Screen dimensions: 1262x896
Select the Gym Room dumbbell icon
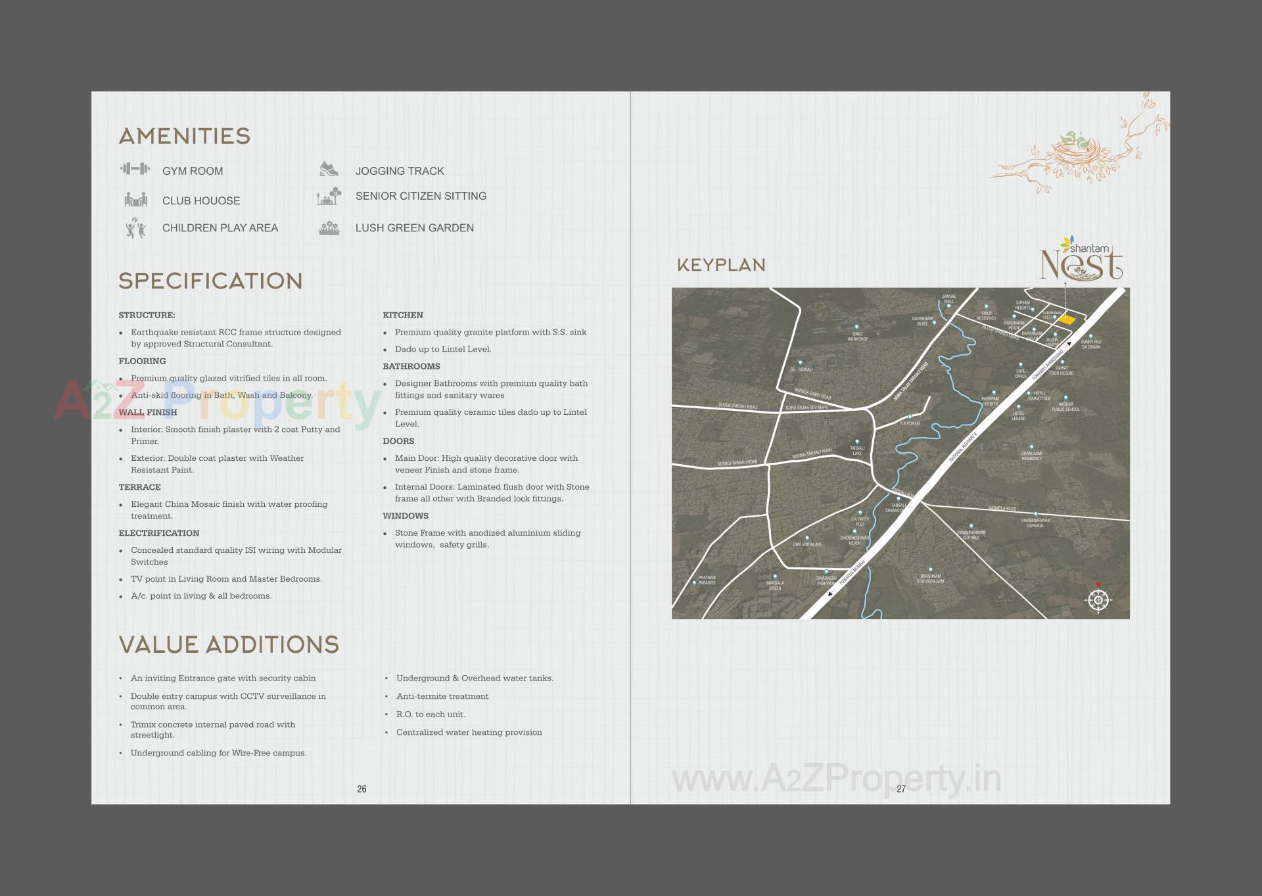coord(135,170)
